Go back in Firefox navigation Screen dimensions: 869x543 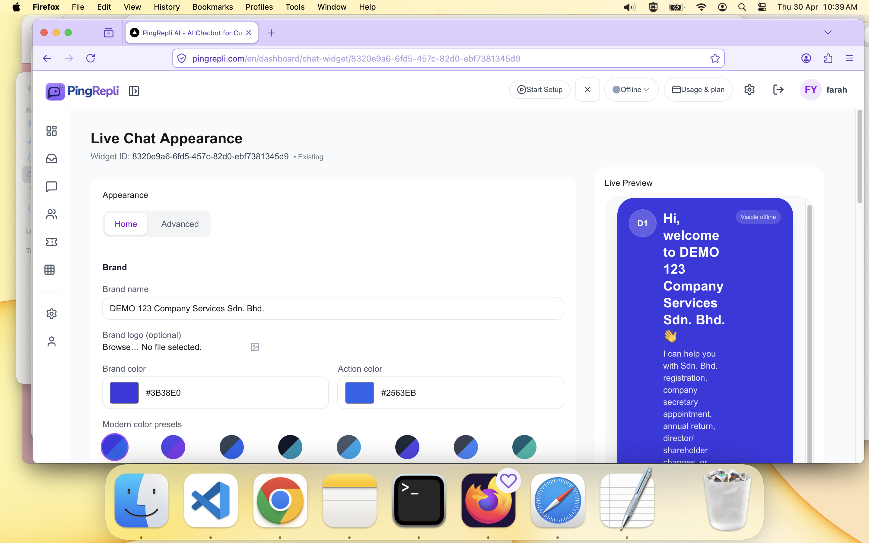pos(47,58)
